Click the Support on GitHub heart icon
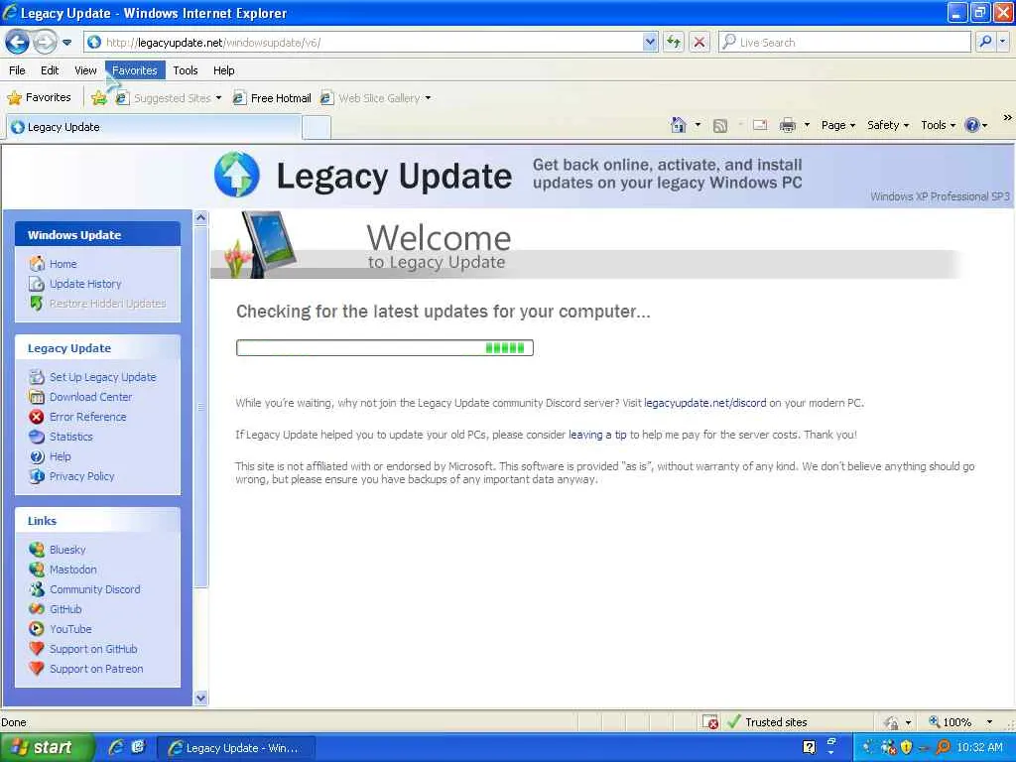 coord(37,649)
